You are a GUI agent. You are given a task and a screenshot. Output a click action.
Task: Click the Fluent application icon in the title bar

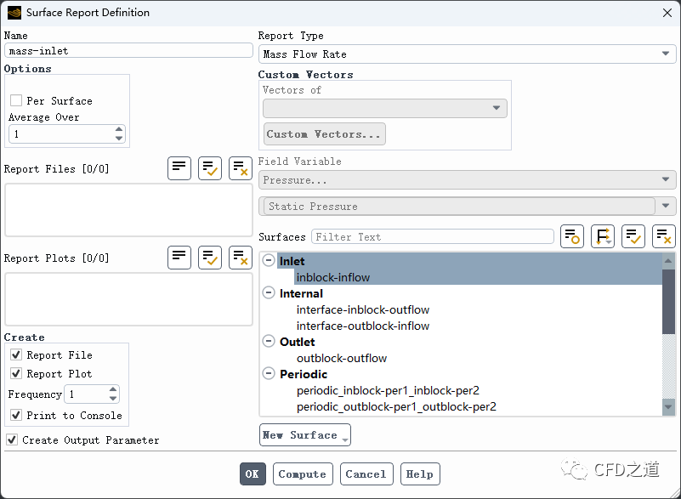coord(14,13)
